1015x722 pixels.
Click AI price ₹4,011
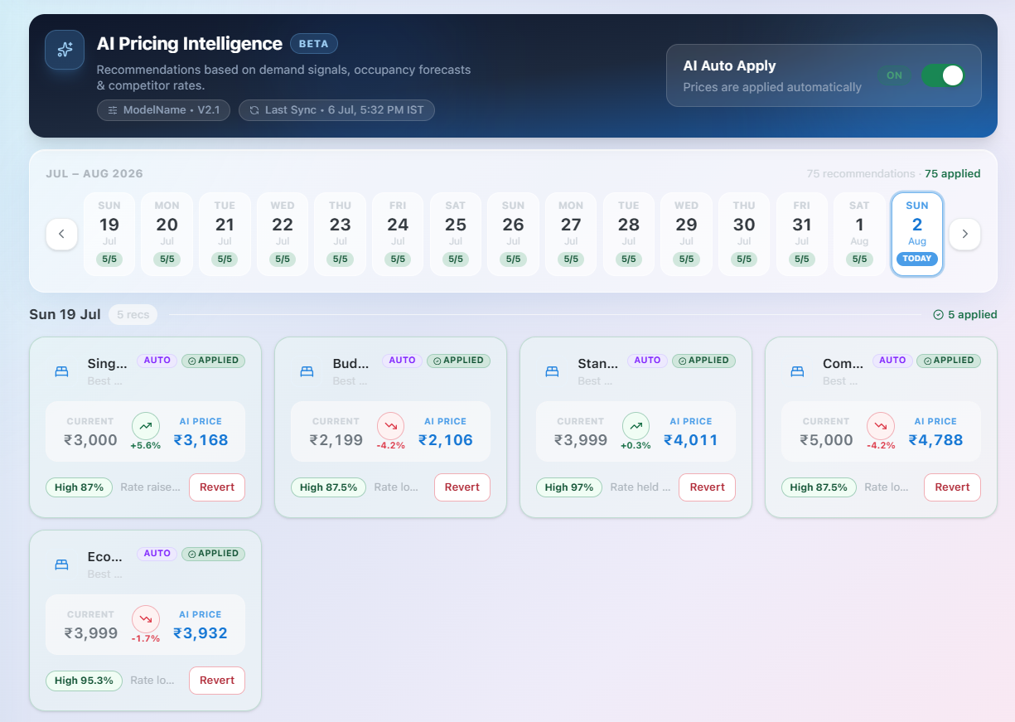click(691, 440)
